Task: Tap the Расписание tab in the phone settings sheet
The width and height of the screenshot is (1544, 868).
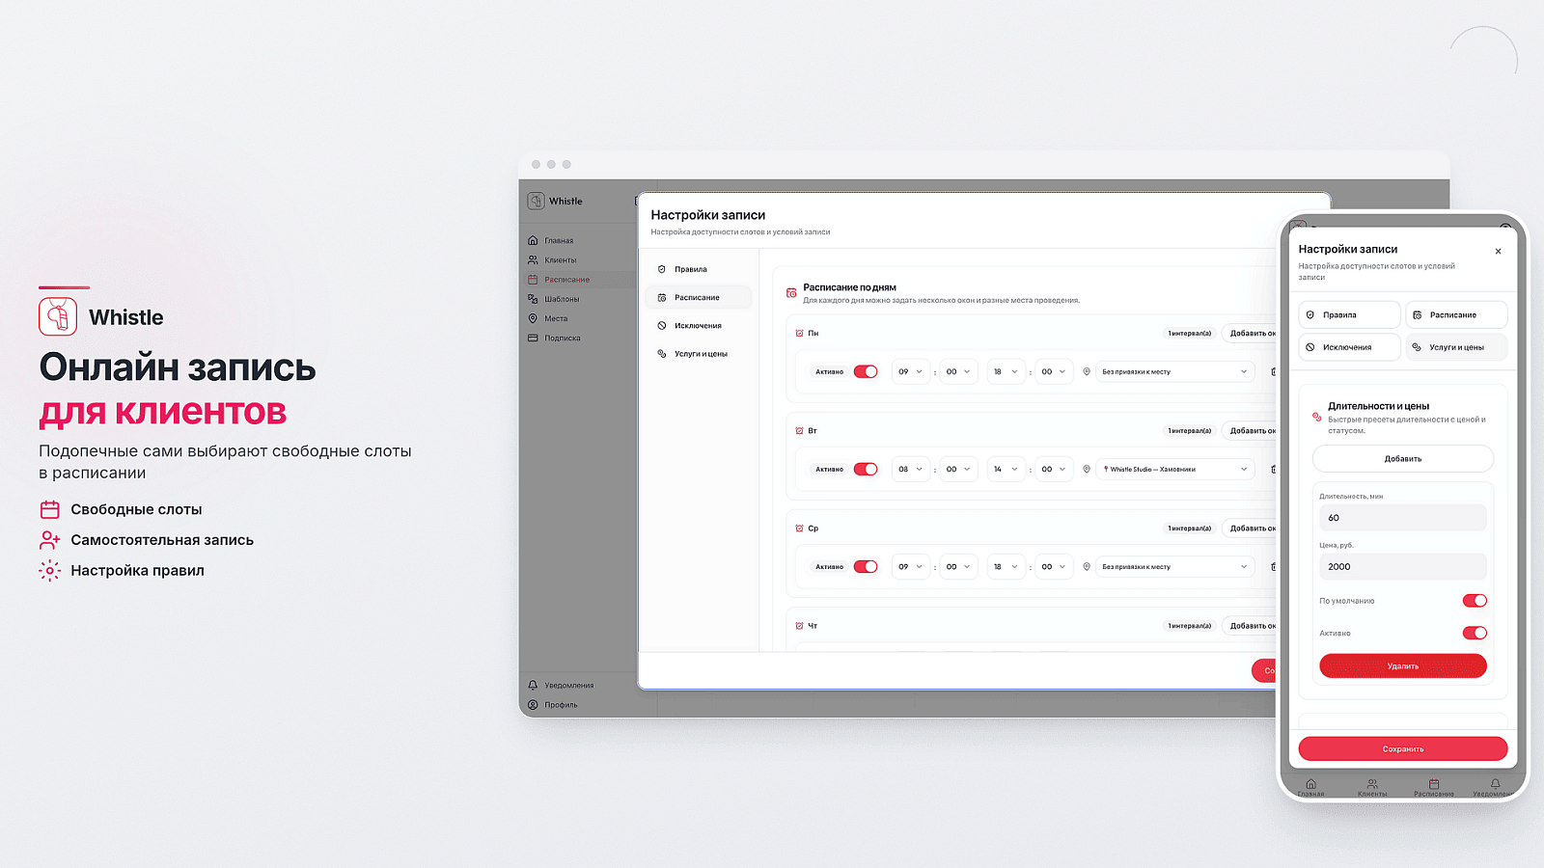Action: [1456, 314]
